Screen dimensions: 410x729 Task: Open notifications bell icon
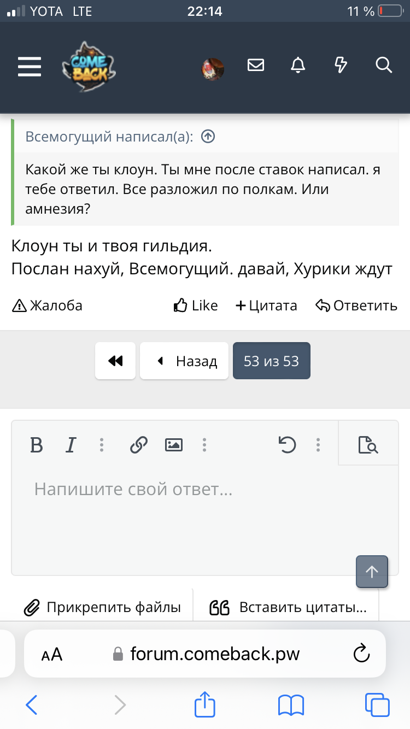pos(298,66)
